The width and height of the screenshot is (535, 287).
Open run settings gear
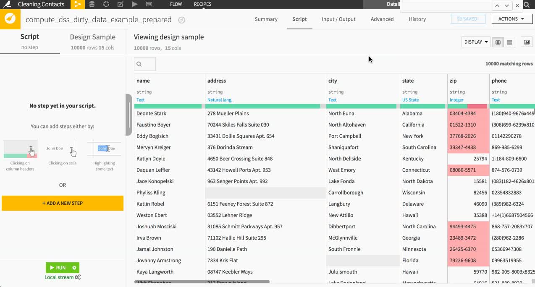74,268
